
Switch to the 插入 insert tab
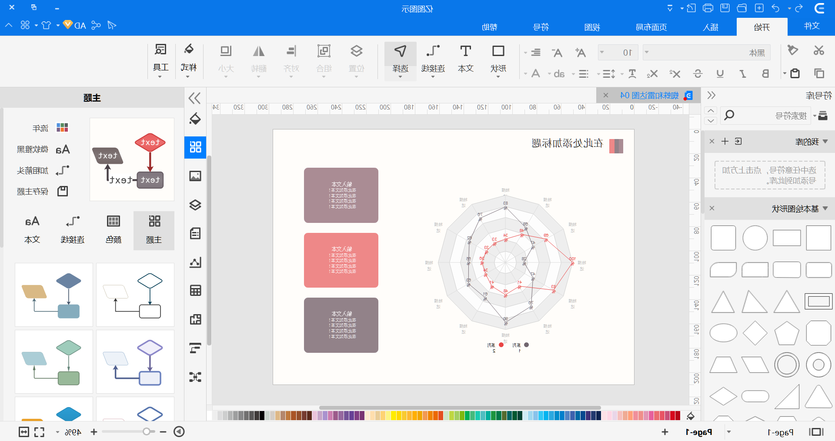tap(711, 27)
